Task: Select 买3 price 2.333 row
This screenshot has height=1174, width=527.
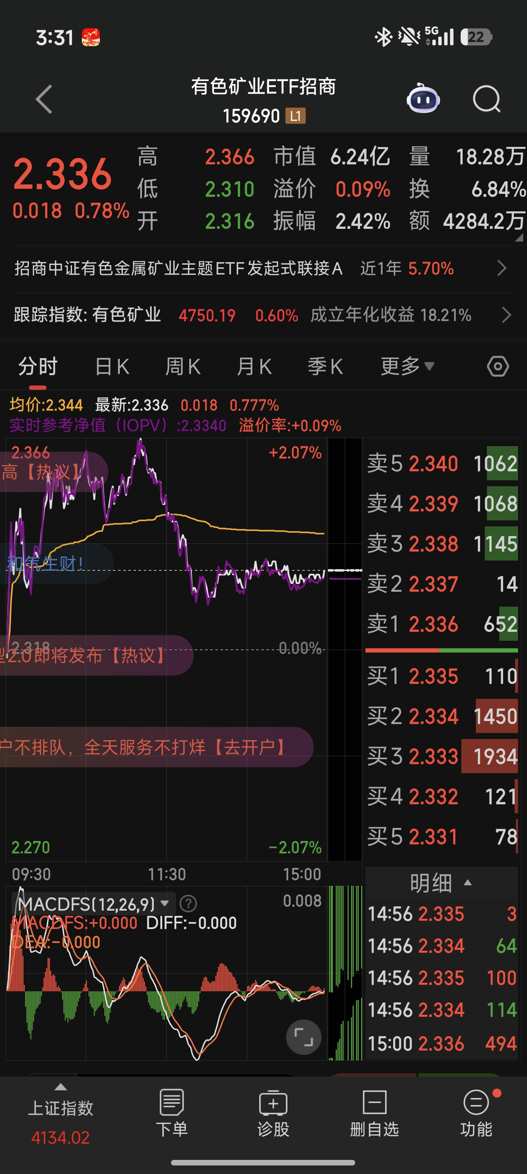Action: click(x=442, y=756)
